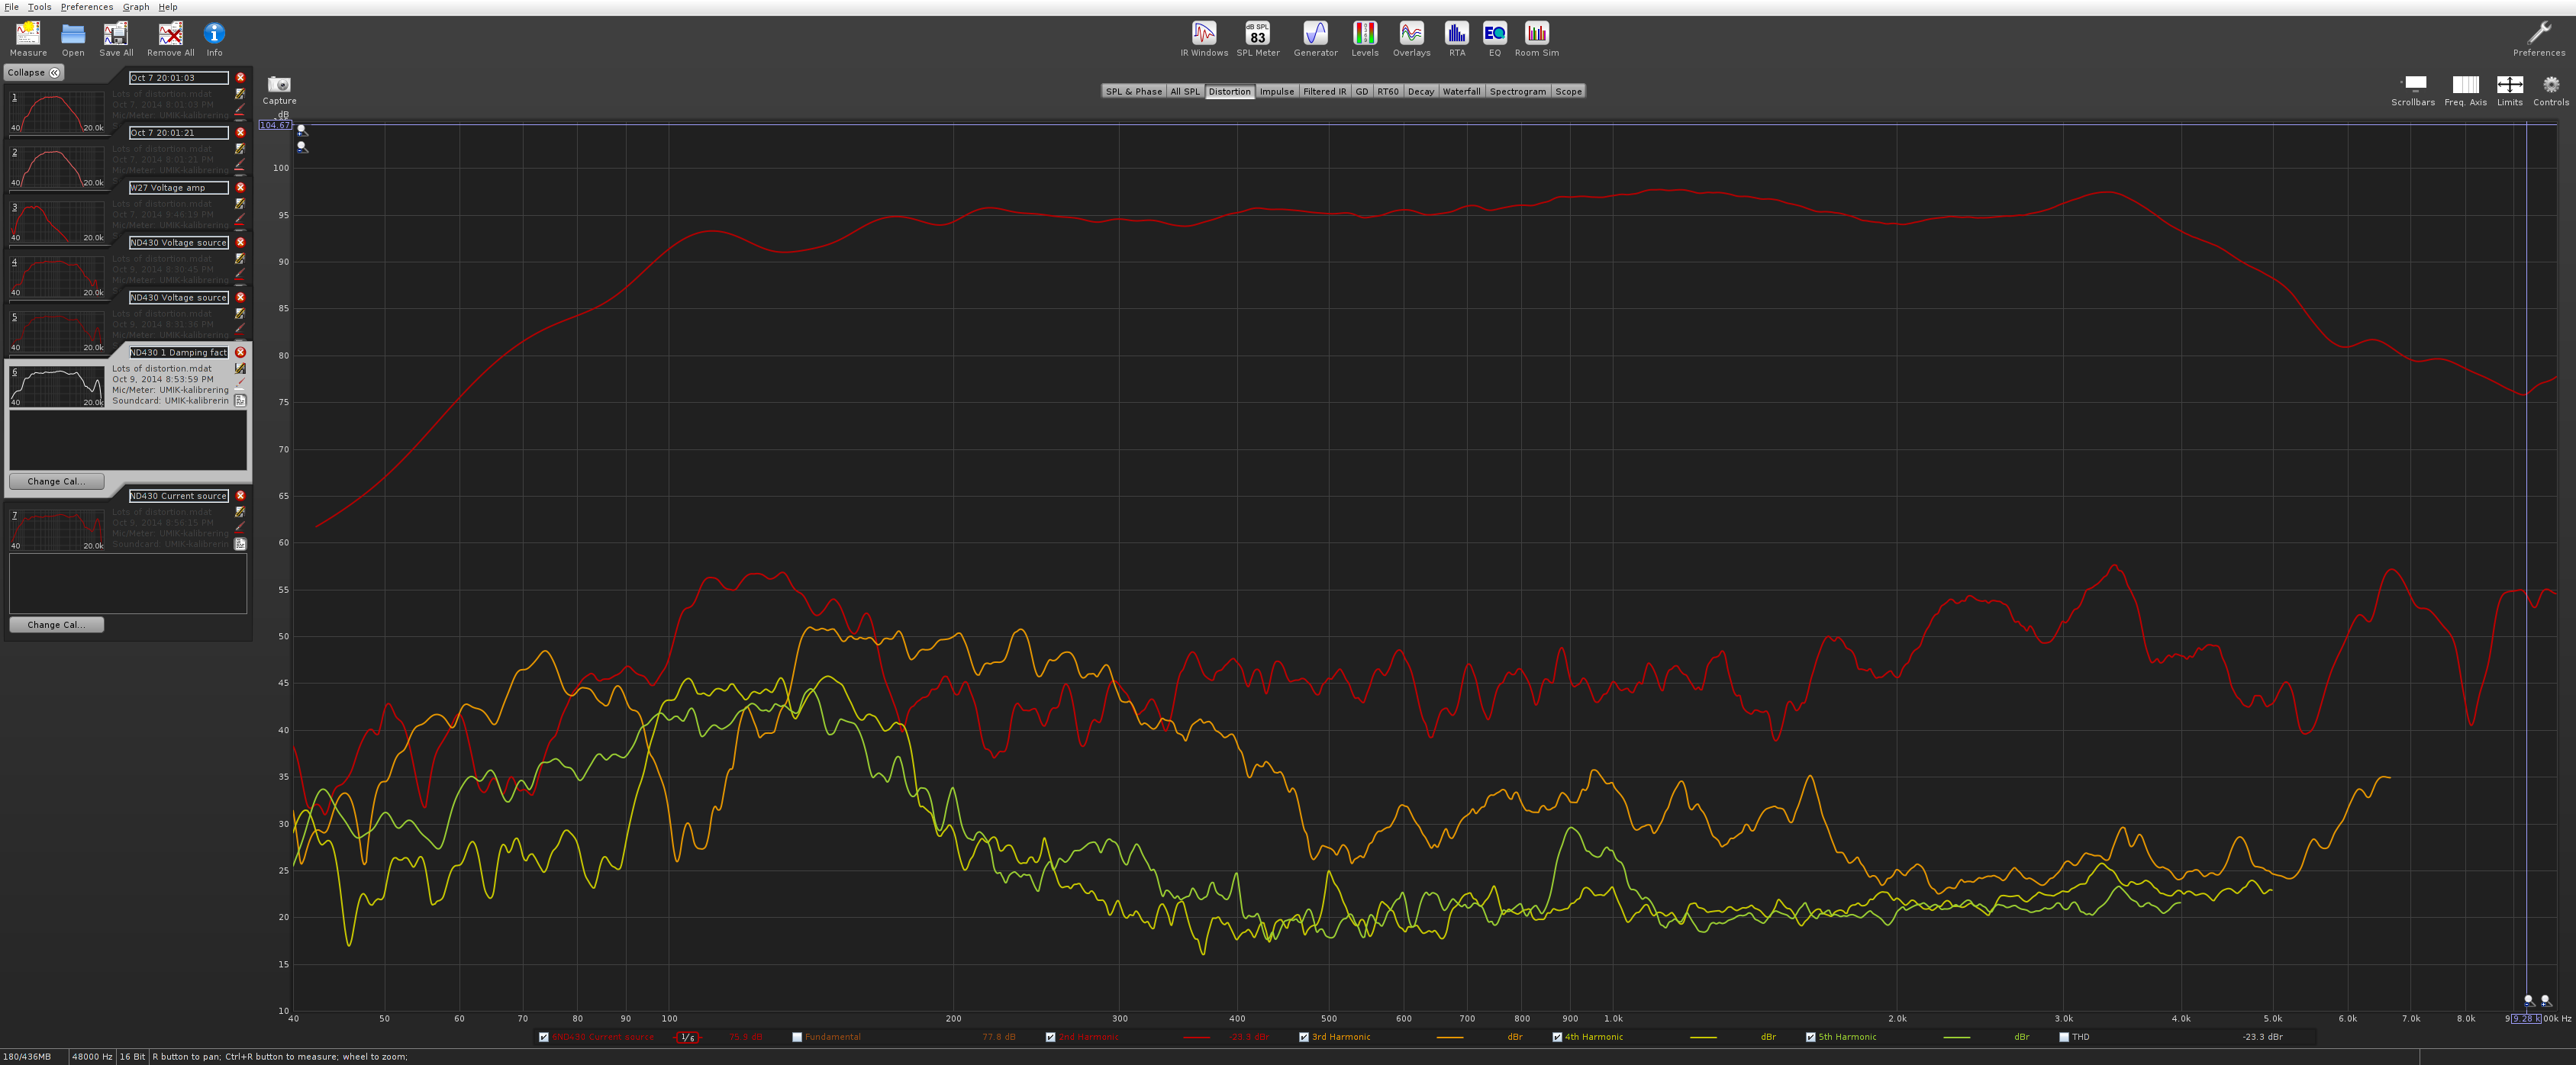Switch to the SPL & Phase tab

point(1133,91)
